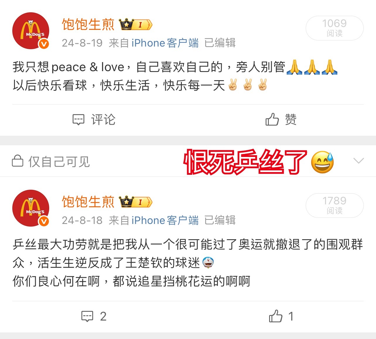The height and width of the screenshot is (339, 376).
Task: Open the first post's McDog's avatar
Action: tap(31, 31)
